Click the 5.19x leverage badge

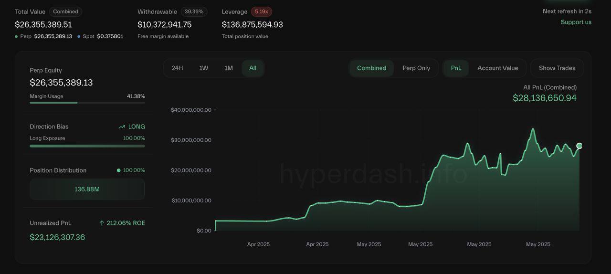[x=261, y=11]
